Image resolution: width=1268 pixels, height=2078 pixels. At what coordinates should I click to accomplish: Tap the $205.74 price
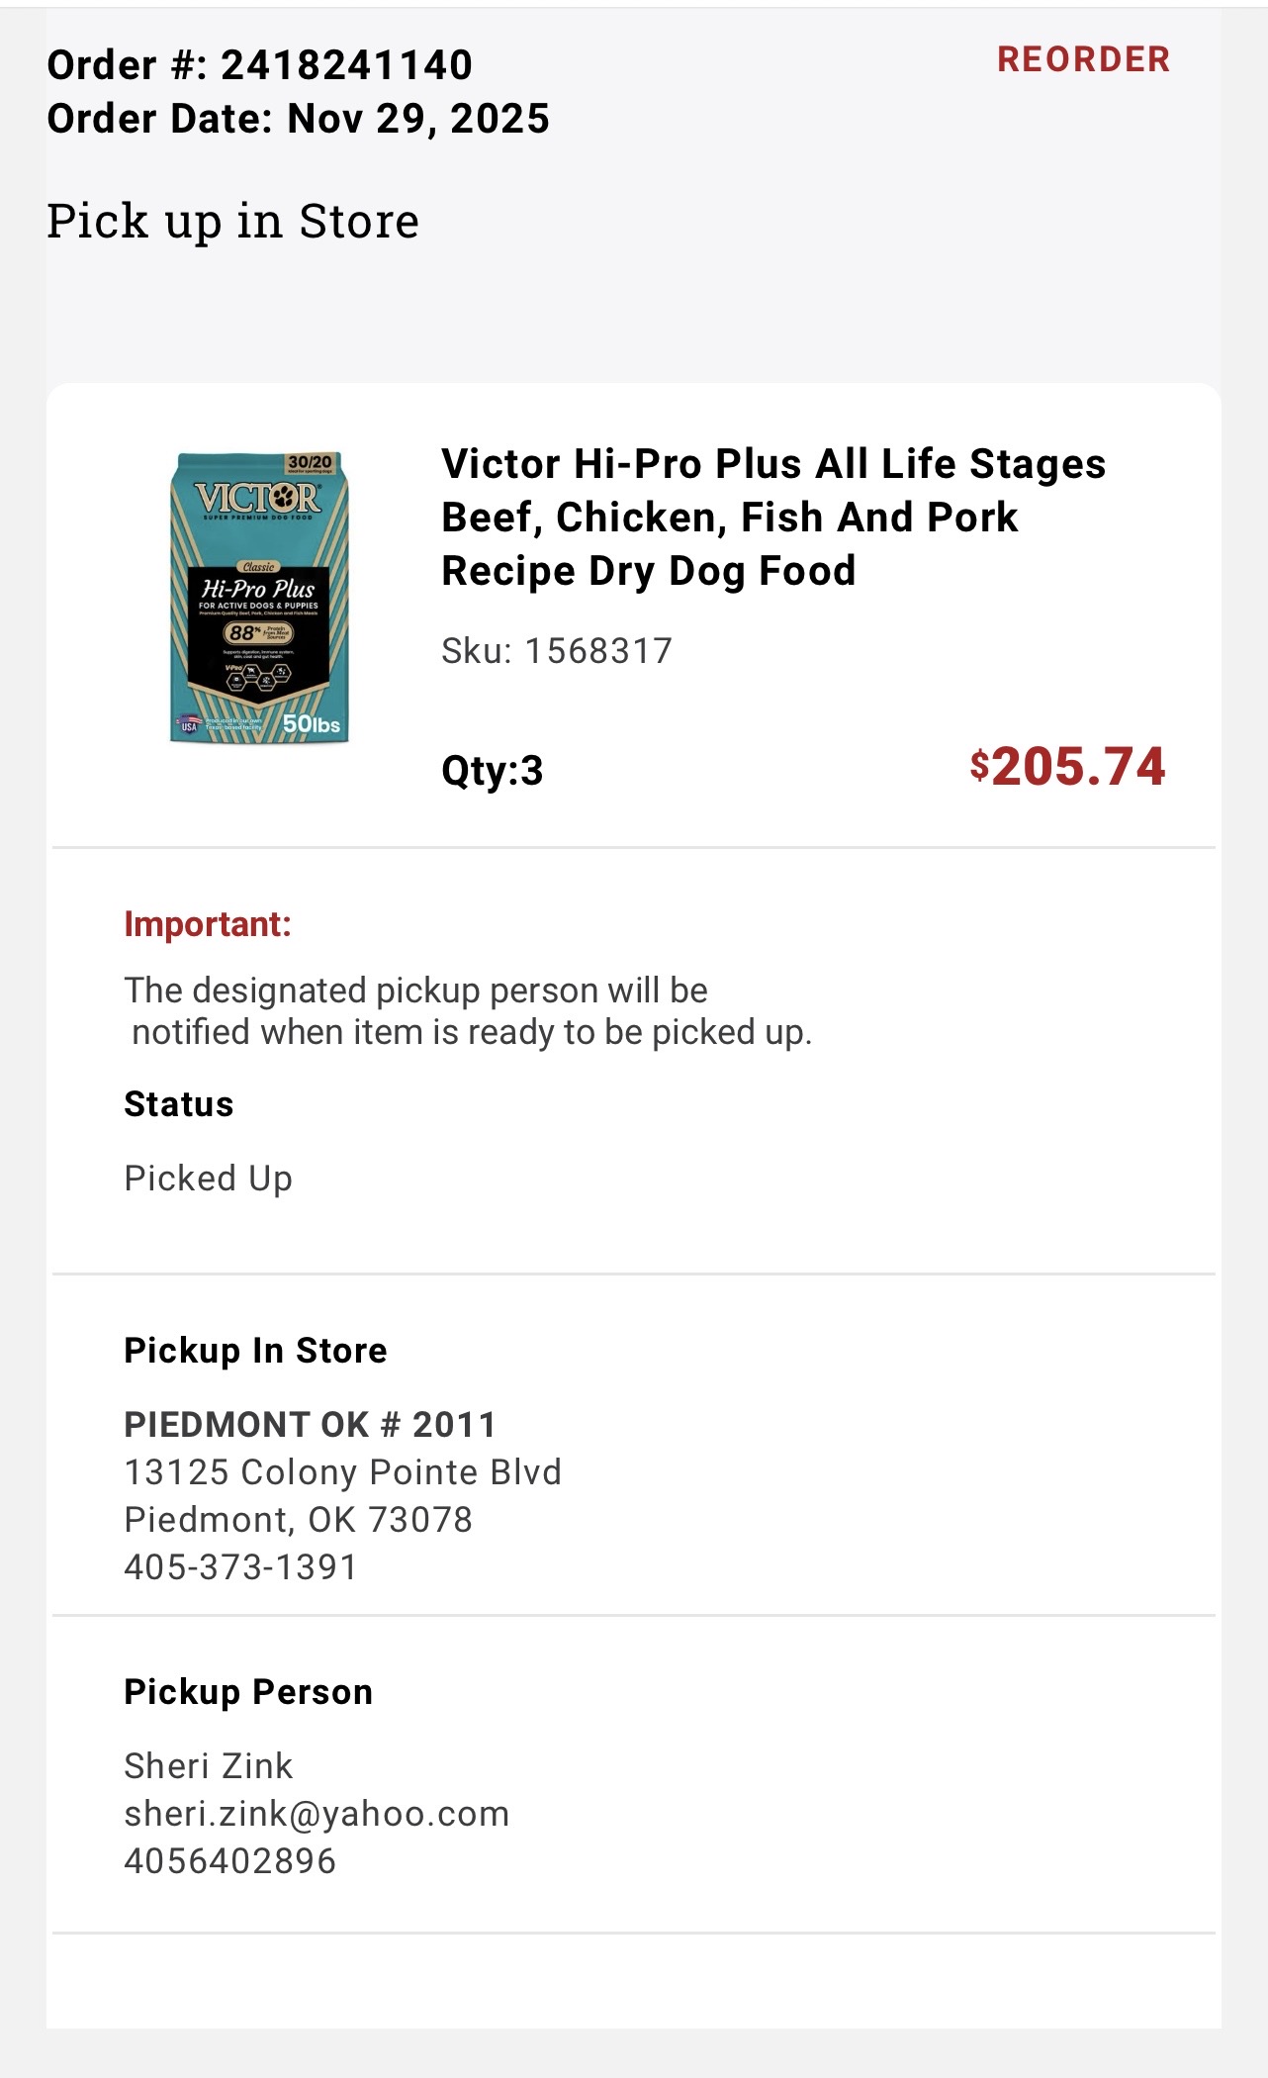[x=1067, y=768]
